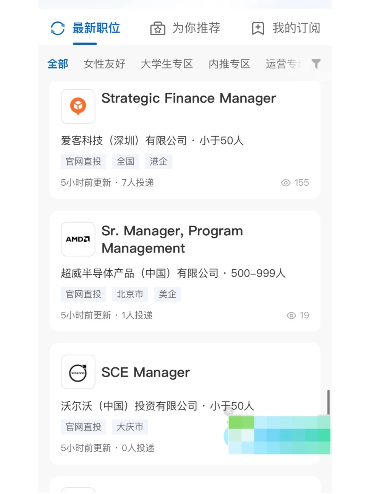Click the 官网直投 tag on the AMD job
Image resolution: width=370 pixels, height=494 pixels.
(83, 294)
